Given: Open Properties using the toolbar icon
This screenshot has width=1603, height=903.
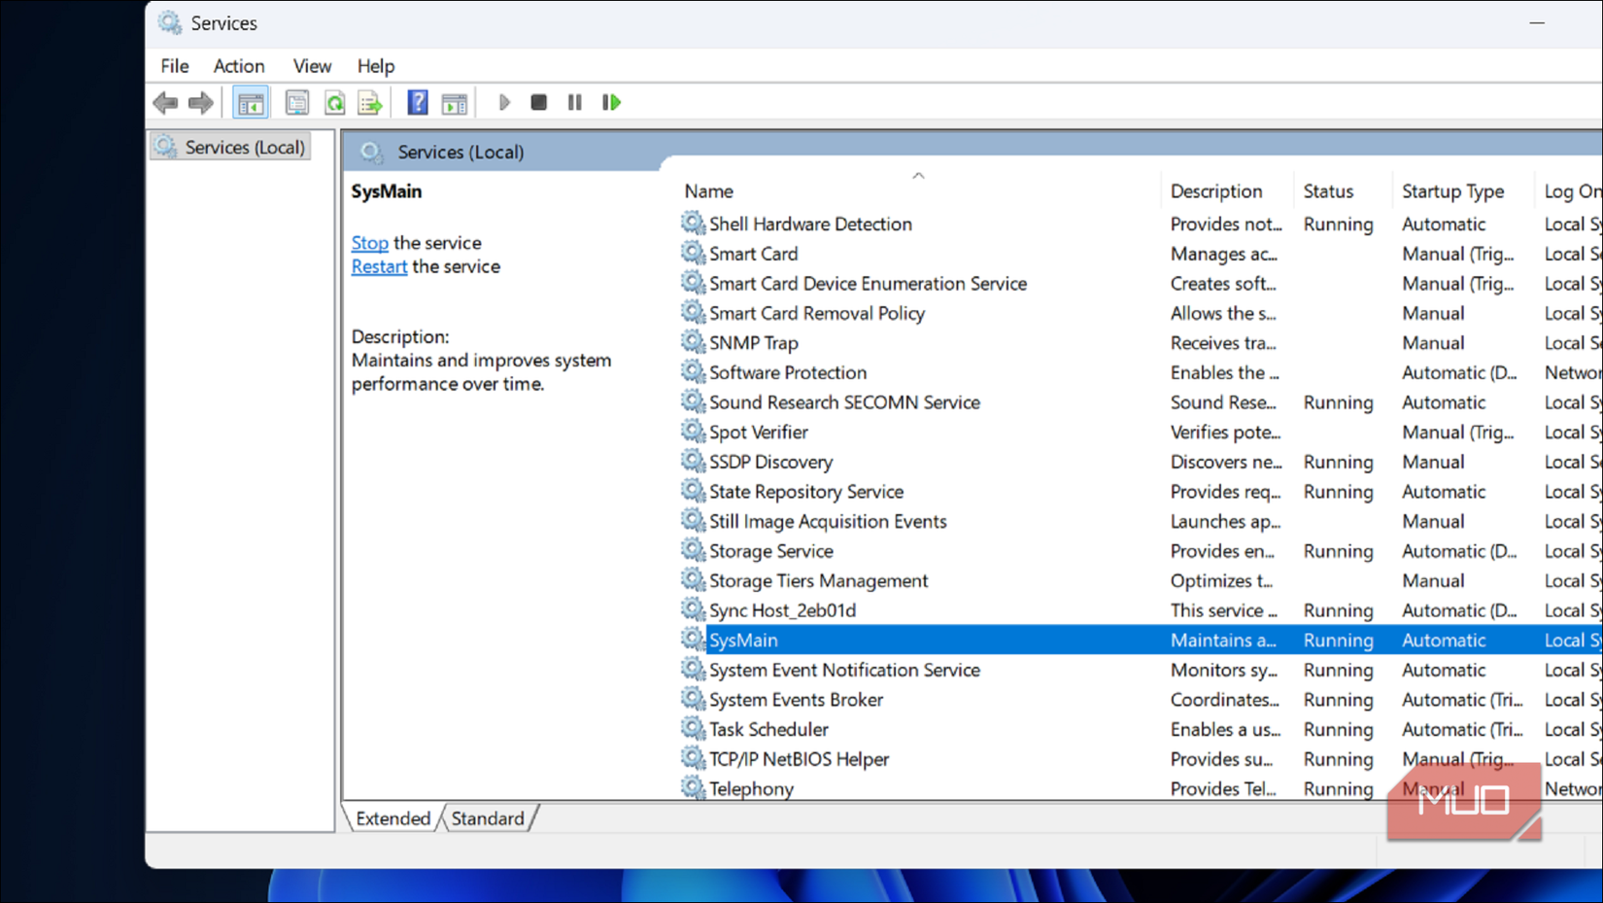Looking at the screenshot, I should pos(296,102).
